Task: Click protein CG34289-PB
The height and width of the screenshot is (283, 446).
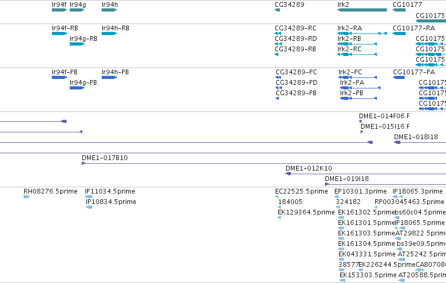Action: [x=277, y=98]
